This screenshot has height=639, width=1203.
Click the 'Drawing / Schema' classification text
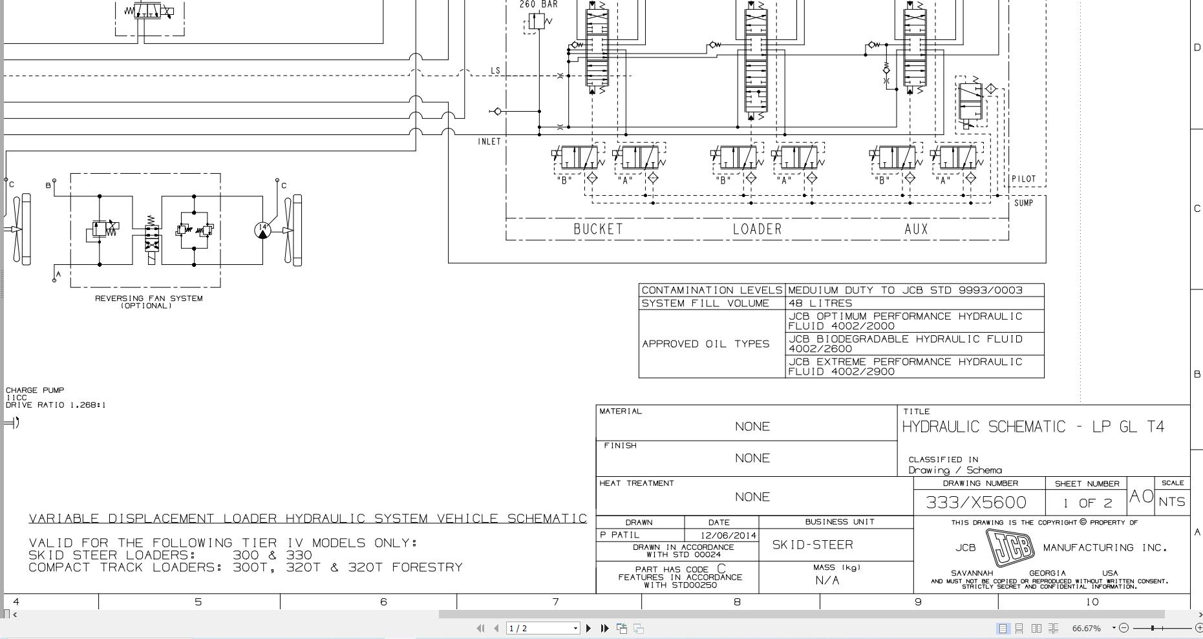[x=955, y=470]
